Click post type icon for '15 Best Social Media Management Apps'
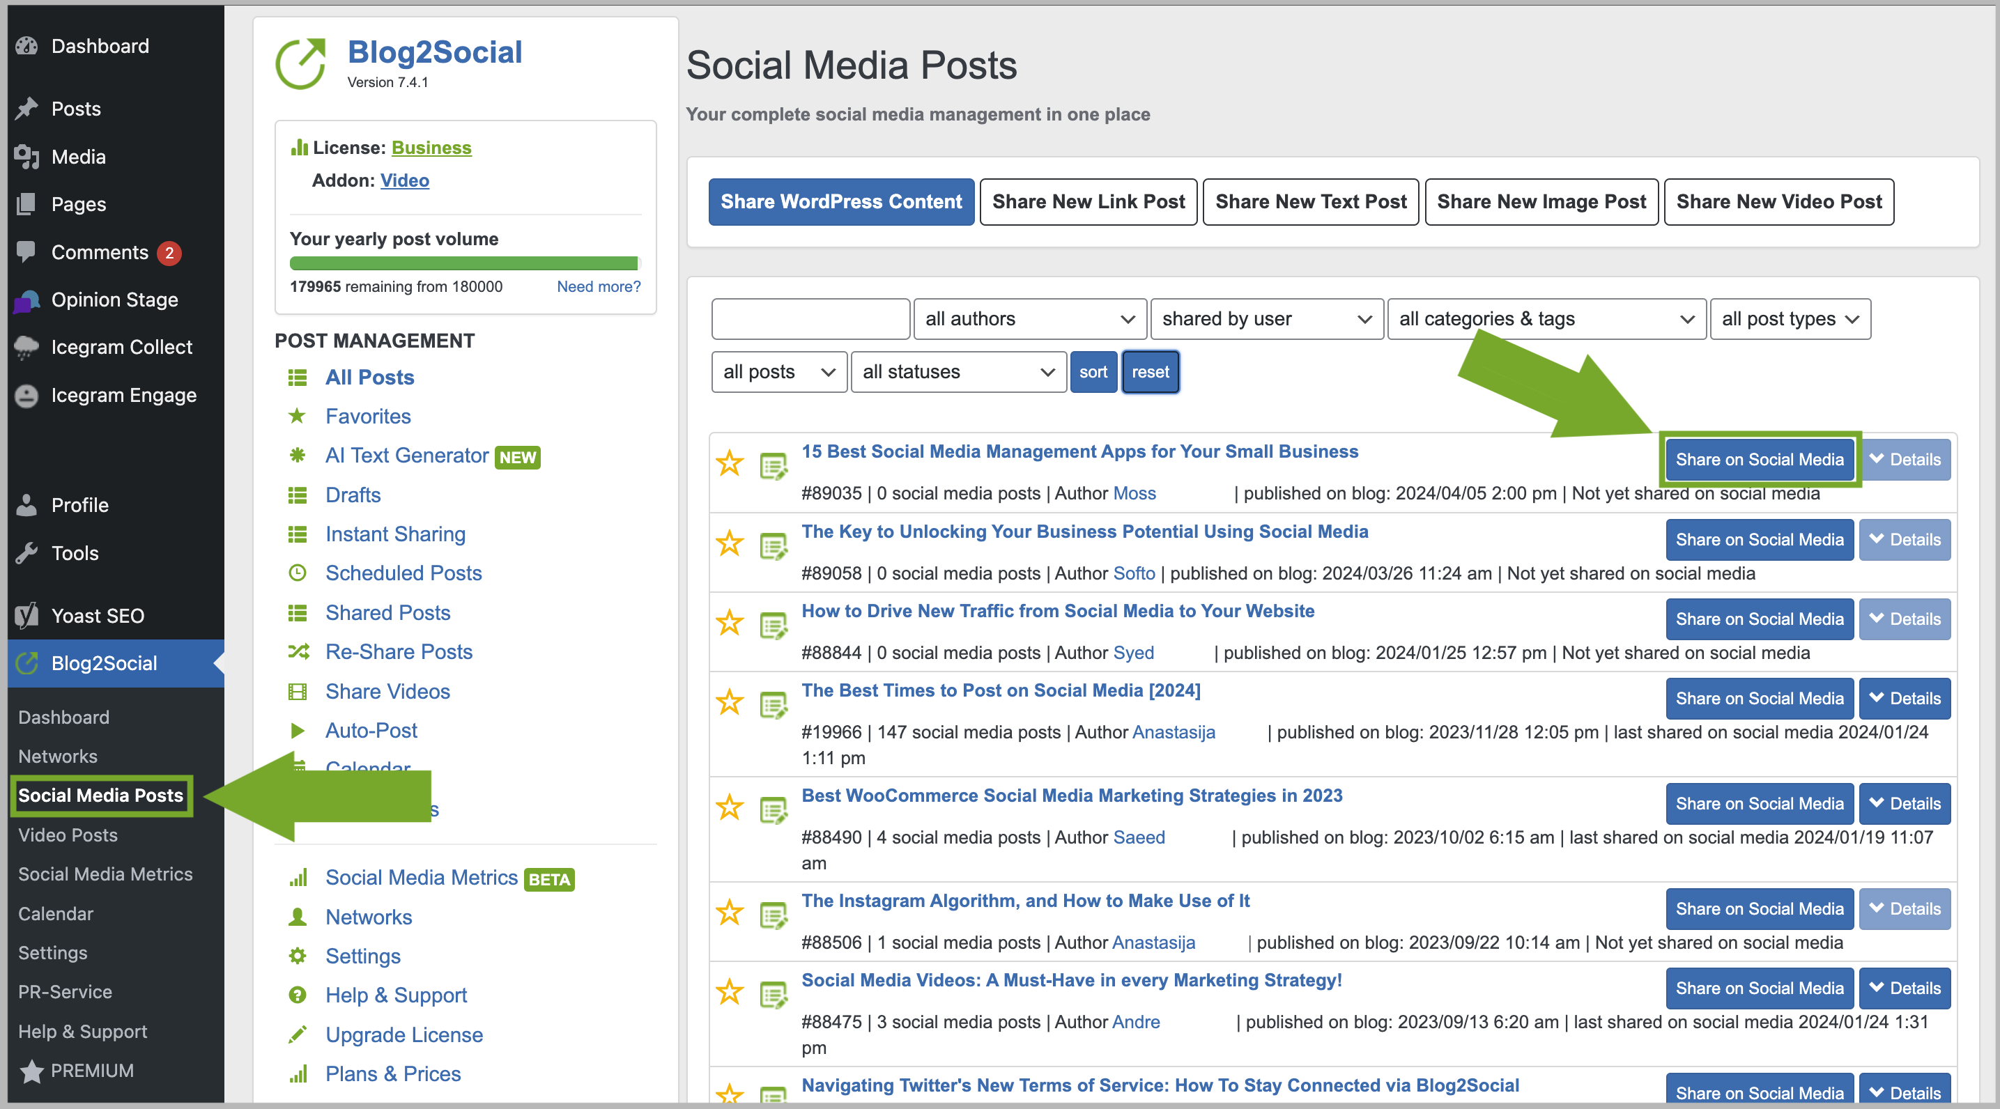Image resolution: width=2000 pixels, height=1109 pixels. point(774,467)
